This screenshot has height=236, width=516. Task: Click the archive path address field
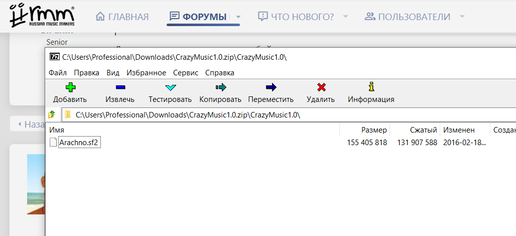tap(289, 115)
